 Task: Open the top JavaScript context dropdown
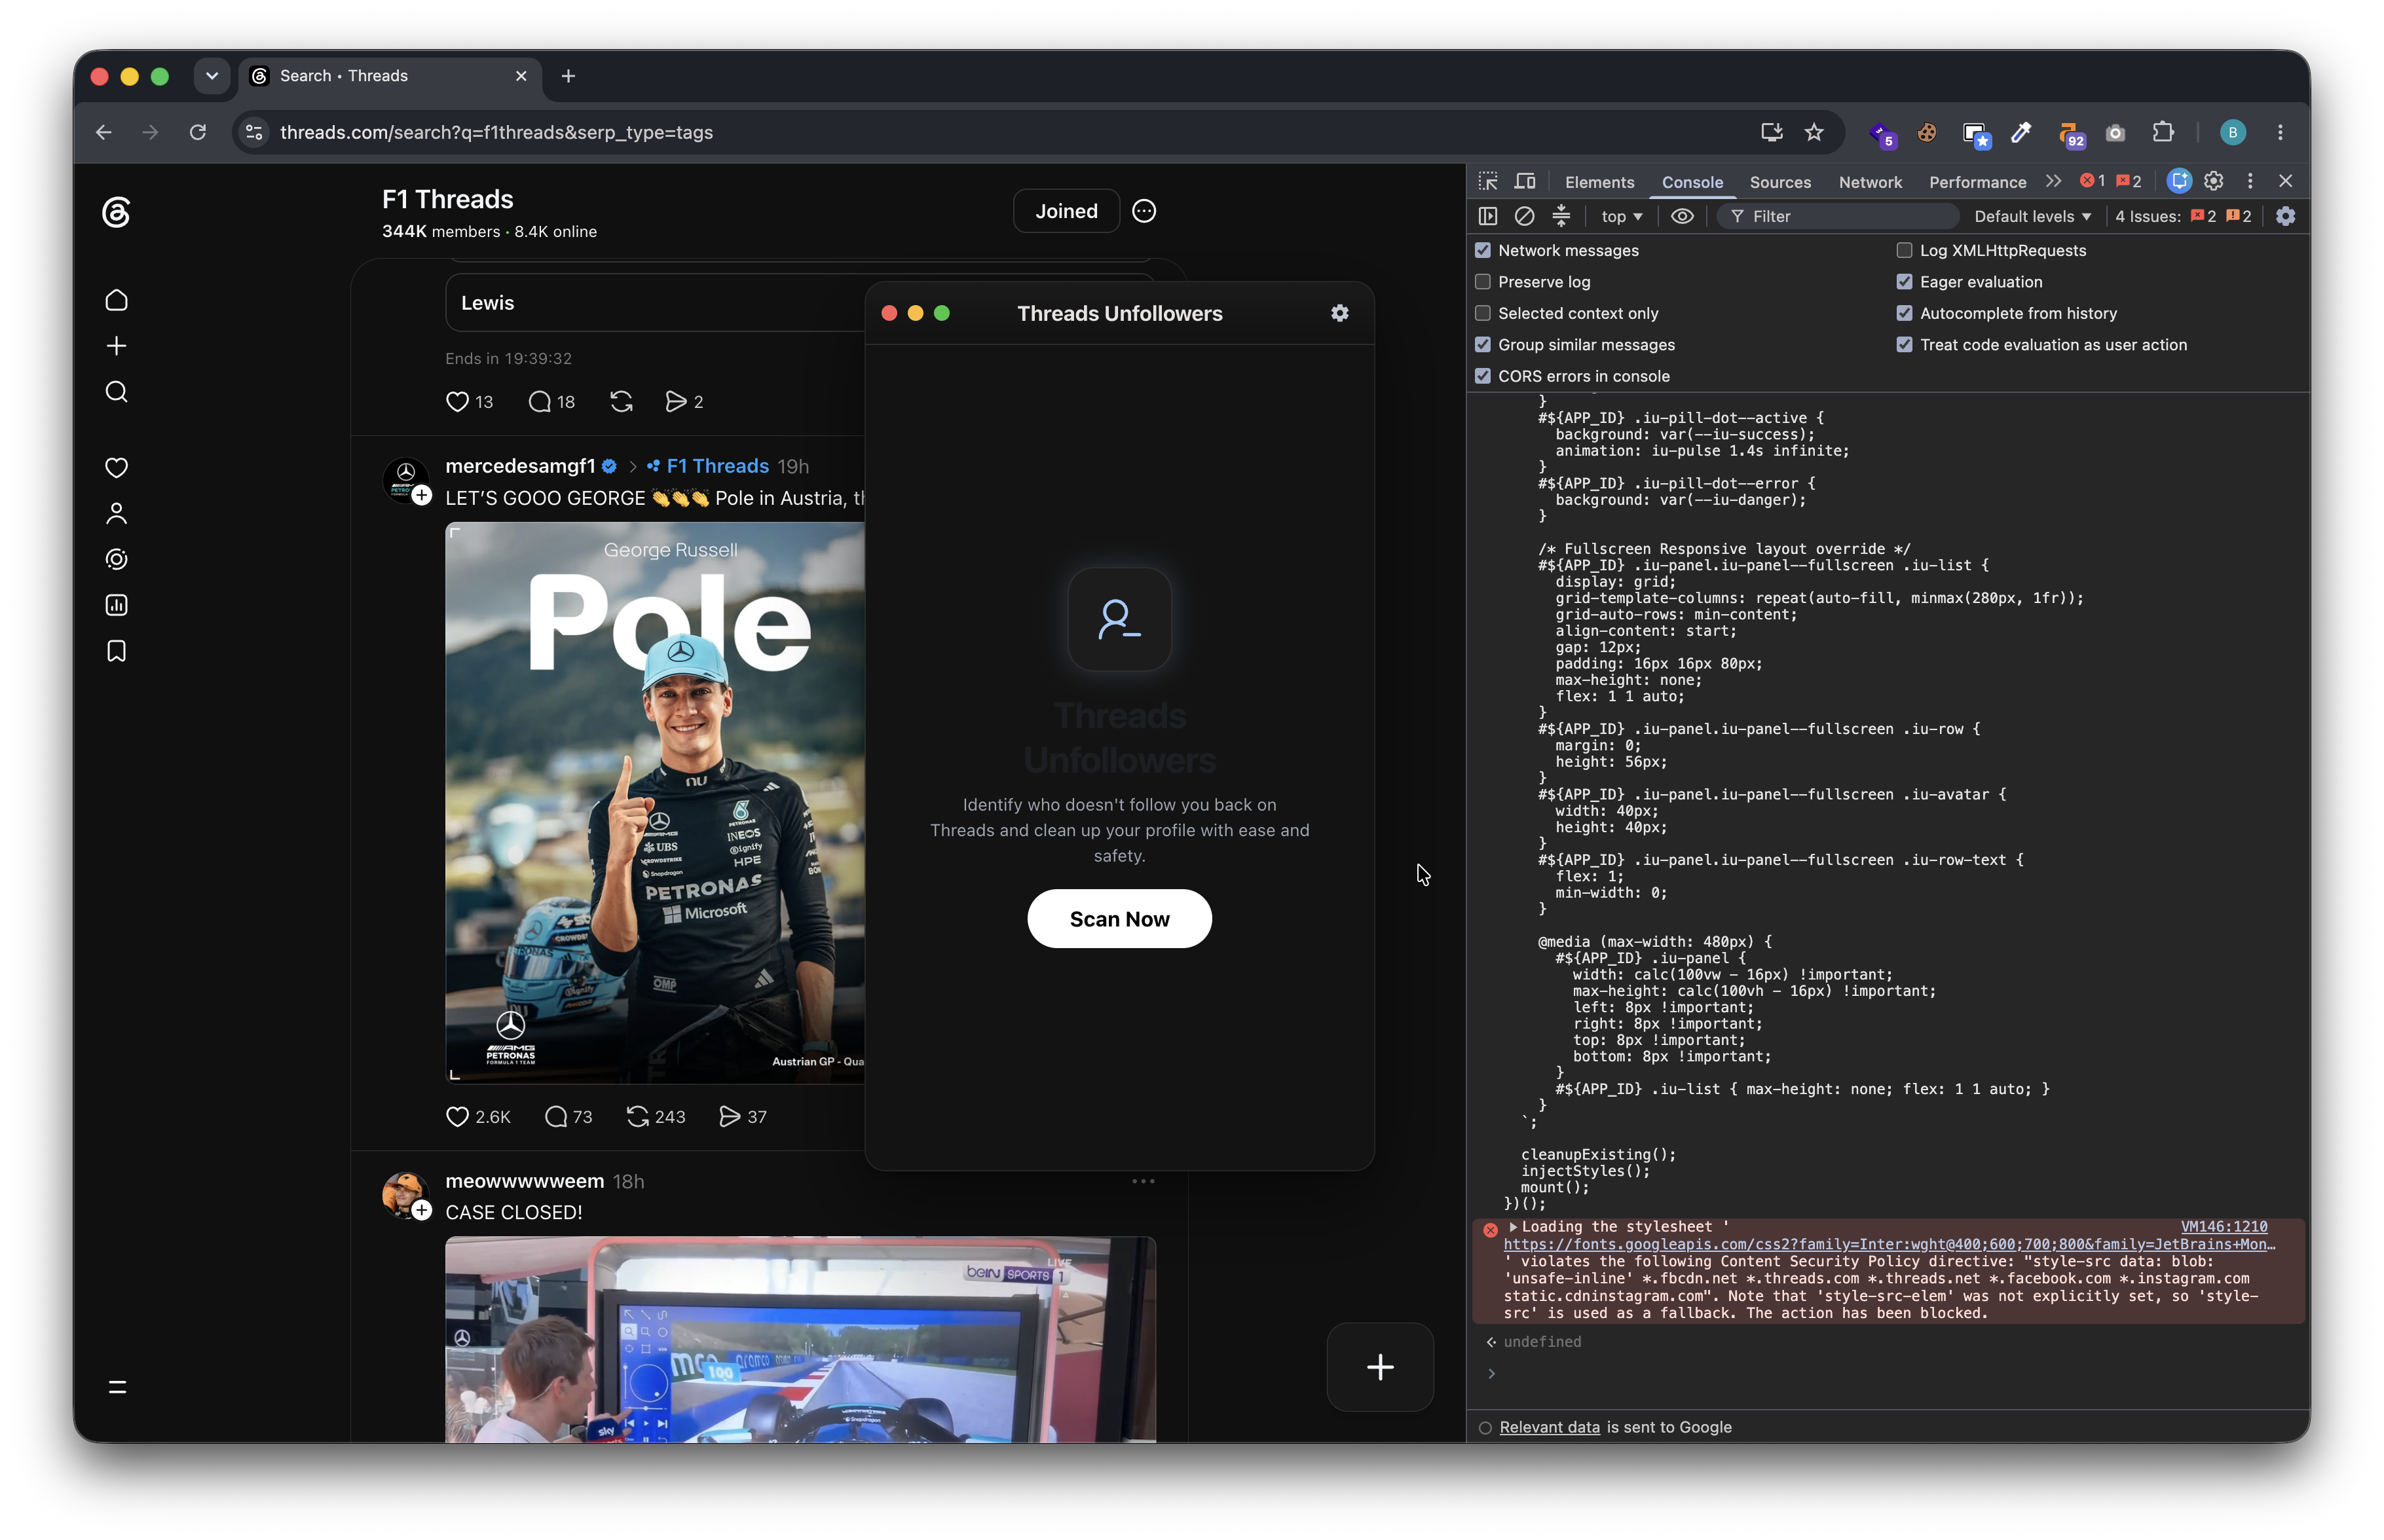(x=1621, y=216)
